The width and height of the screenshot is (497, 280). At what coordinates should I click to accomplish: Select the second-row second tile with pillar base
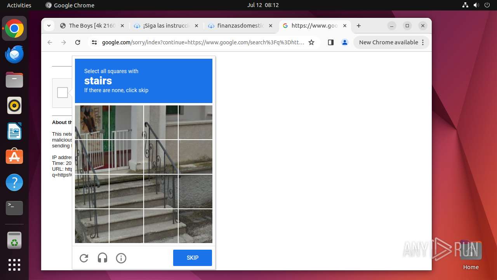(x=126, y=157)
